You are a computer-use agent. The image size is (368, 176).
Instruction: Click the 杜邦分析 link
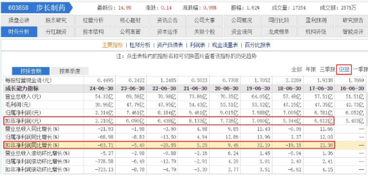coord(140,45)
